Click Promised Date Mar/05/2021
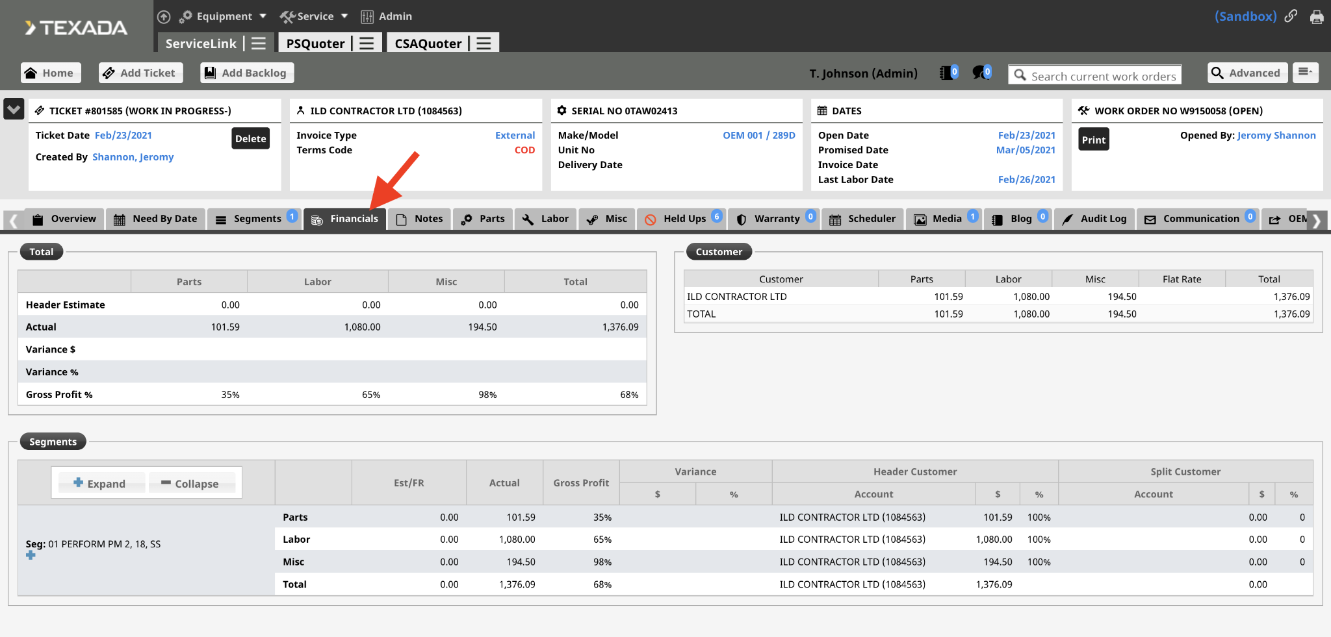This screenshot has height=637, width=1331. tap(1026, 150)
